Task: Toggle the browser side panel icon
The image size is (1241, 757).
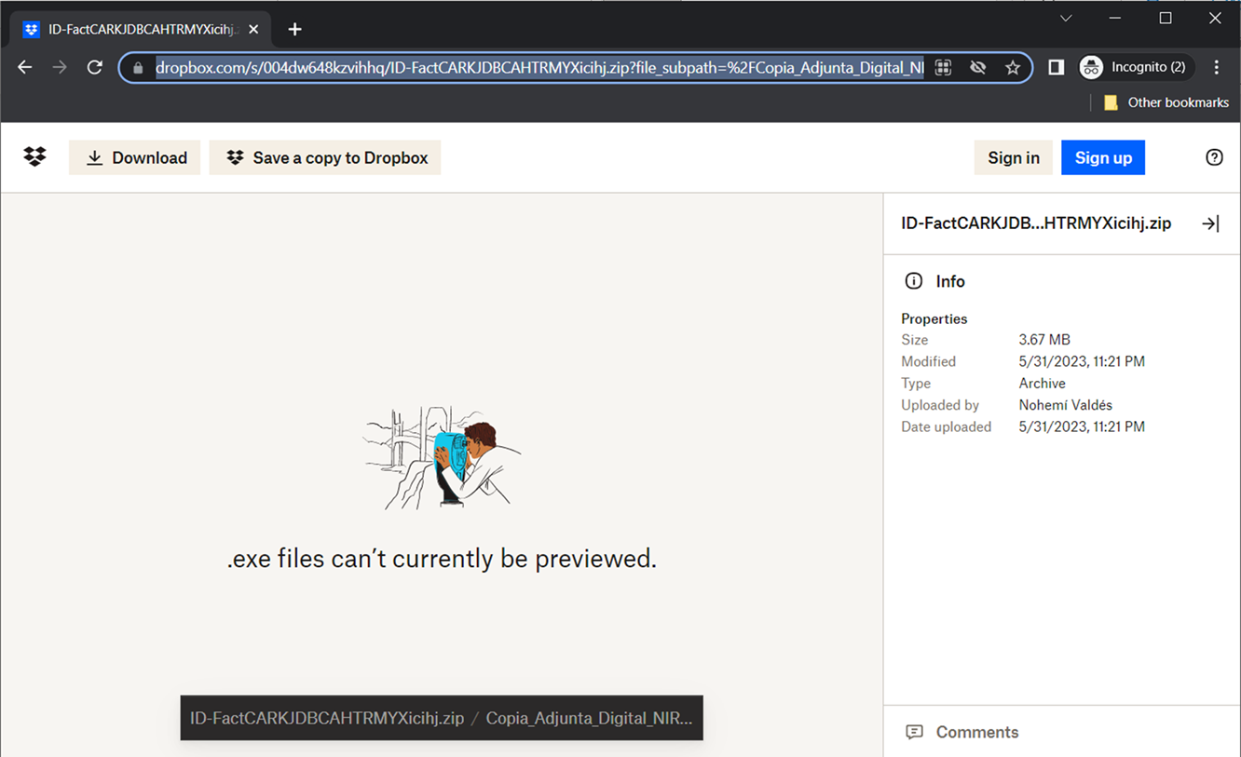Action: 1056,68
